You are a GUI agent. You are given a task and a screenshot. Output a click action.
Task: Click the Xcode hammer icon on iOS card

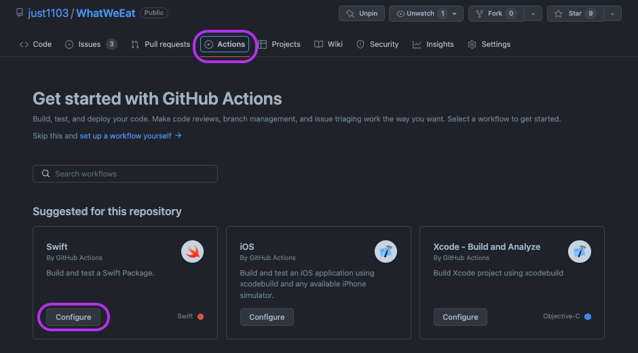(386, 252)
